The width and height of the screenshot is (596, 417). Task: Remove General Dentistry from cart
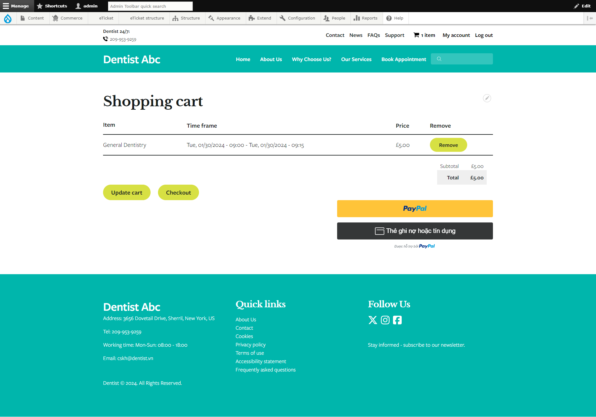(x=448, y=145)
